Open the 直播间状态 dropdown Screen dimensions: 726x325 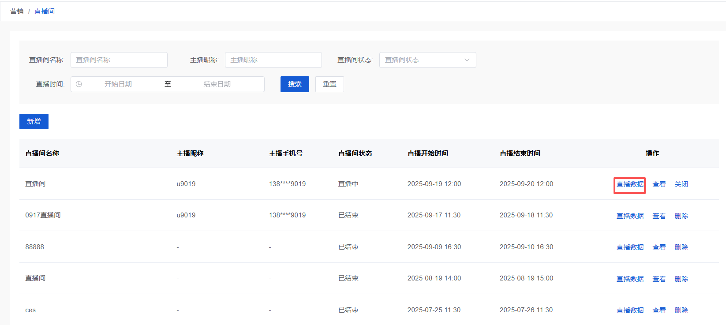pyautogui.click(x=428, y=60)
